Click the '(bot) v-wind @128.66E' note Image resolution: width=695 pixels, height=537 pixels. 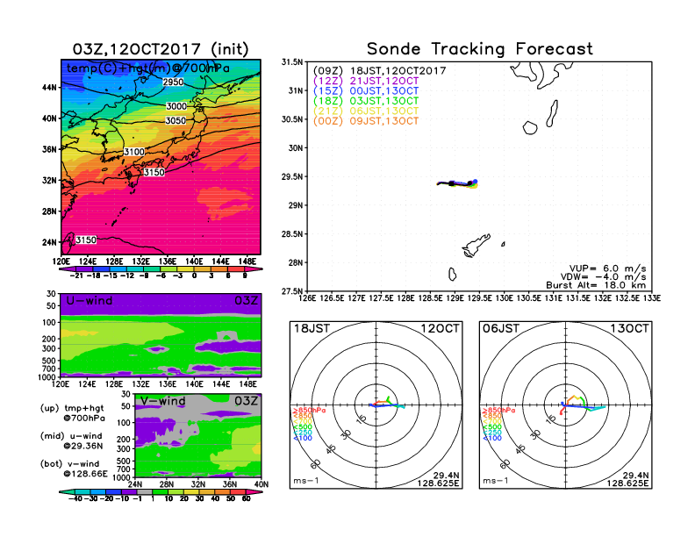click(x=74, y=469)
